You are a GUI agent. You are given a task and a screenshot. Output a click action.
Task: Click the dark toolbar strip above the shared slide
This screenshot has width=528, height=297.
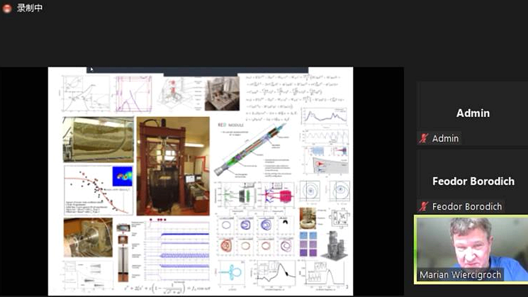pyautogui.click(x=197, y=70)
